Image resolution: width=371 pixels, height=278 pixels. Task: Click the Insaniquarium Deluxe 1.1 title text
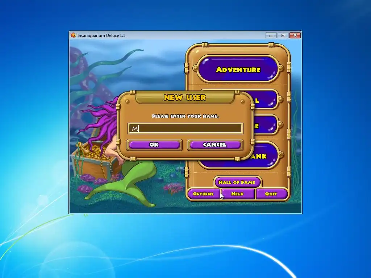click(x=101, y=35)
